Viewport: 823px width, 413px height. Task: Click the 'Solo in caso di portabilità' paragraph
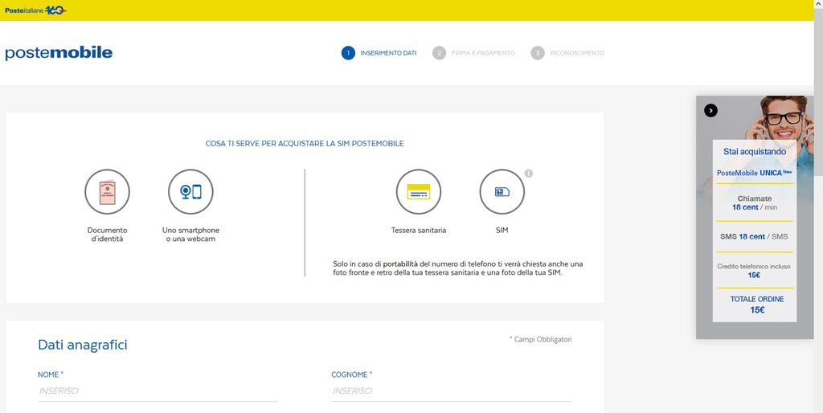(x=457, y=268)
